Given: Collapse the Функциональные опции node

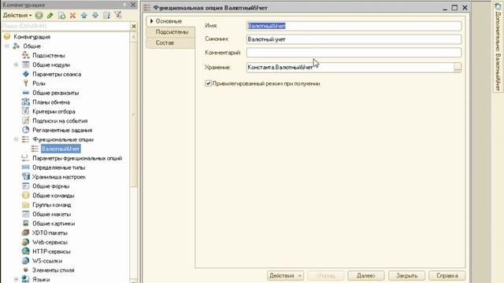Looking at the screenshot, I should (16, 139).
